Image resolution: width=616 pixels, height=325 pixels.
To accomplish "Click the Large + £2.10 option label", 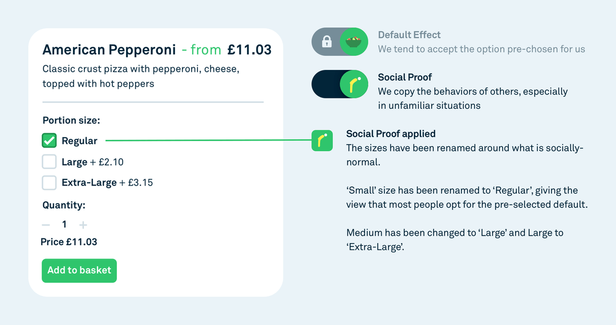I will 92,162.
